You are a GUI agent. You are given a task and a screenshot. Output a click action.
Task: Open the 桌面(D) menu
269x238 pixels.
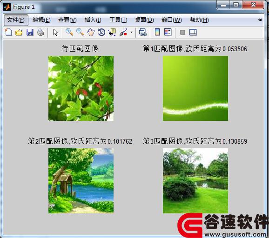pyautogui.click(x=144, y=20)
